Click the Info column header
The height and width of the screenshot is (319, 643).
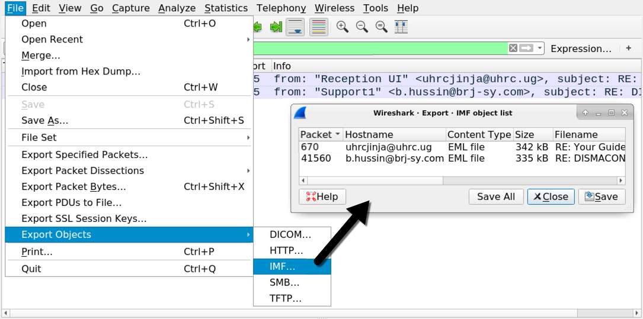(282, 66)
